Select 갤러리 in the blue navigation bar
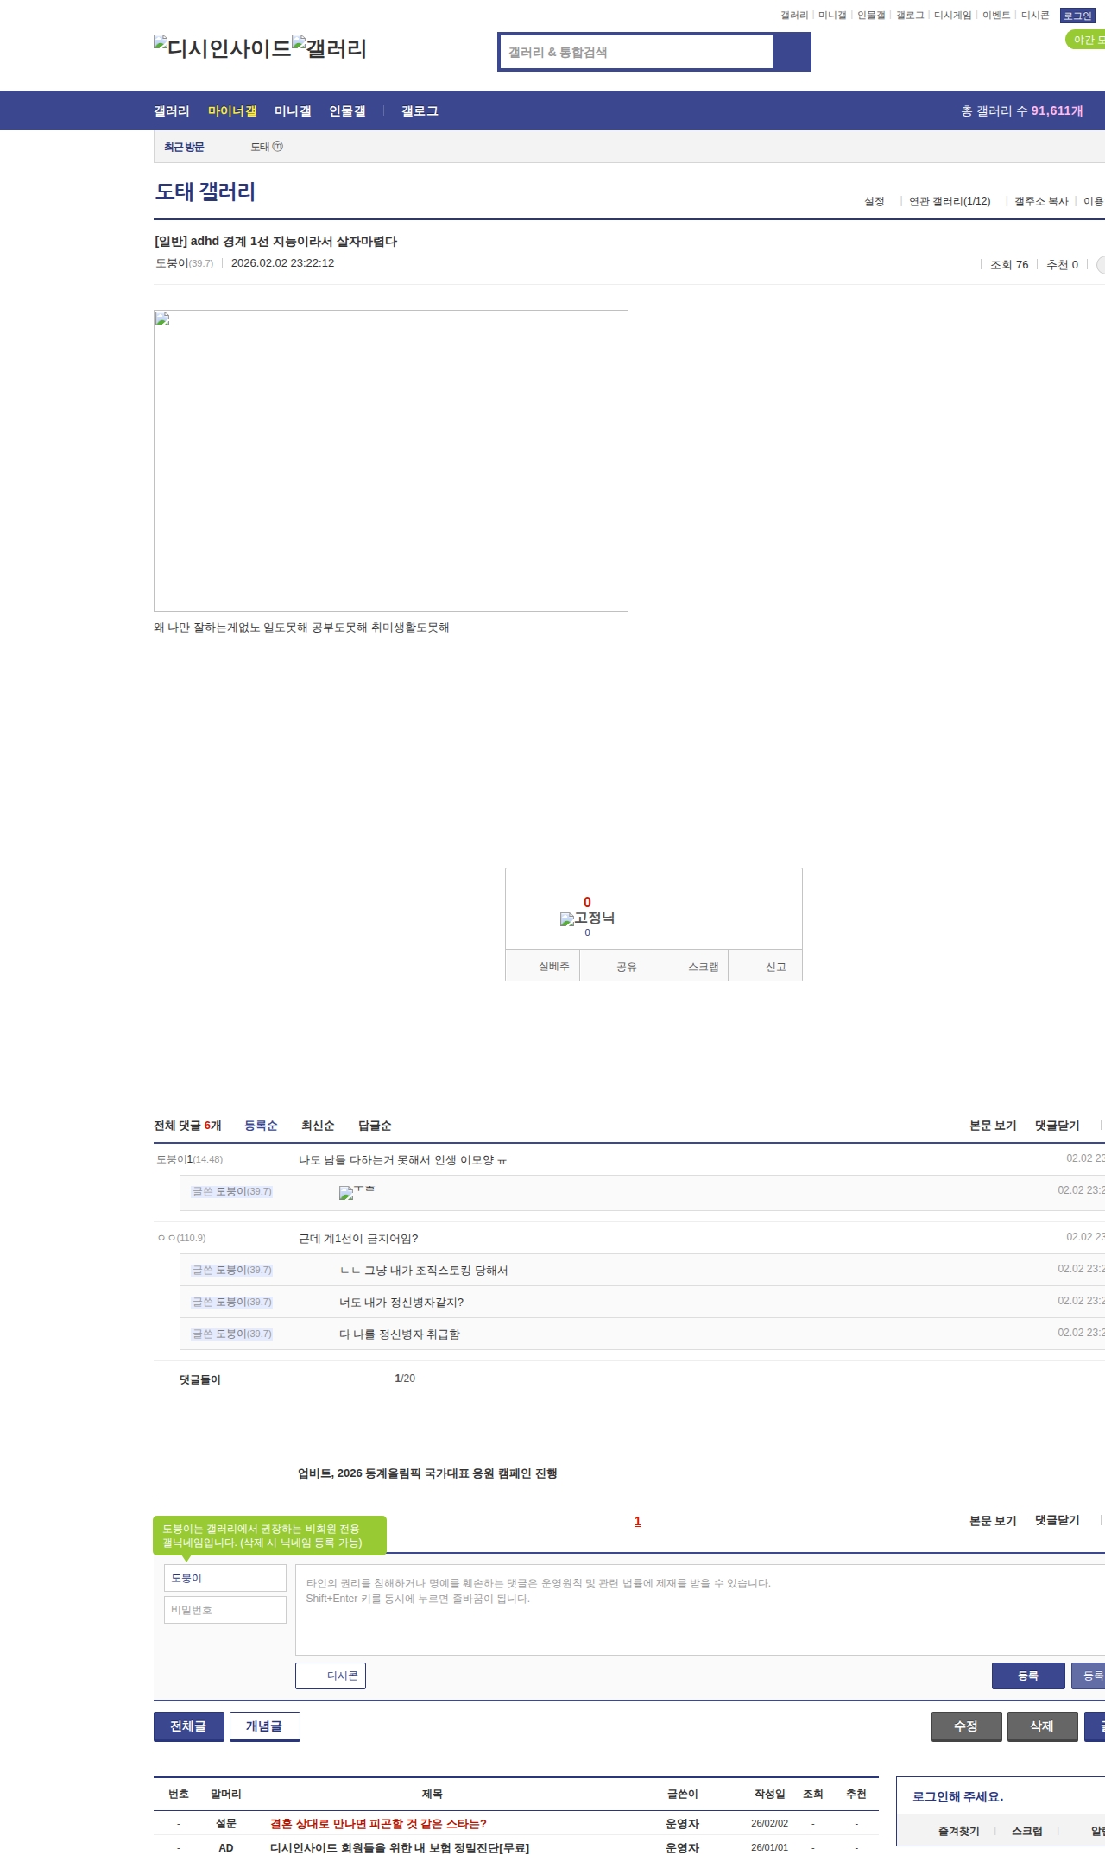The width and height of the screenshot is (1105, 1855). pyautogui.click(x=172, y=111)
